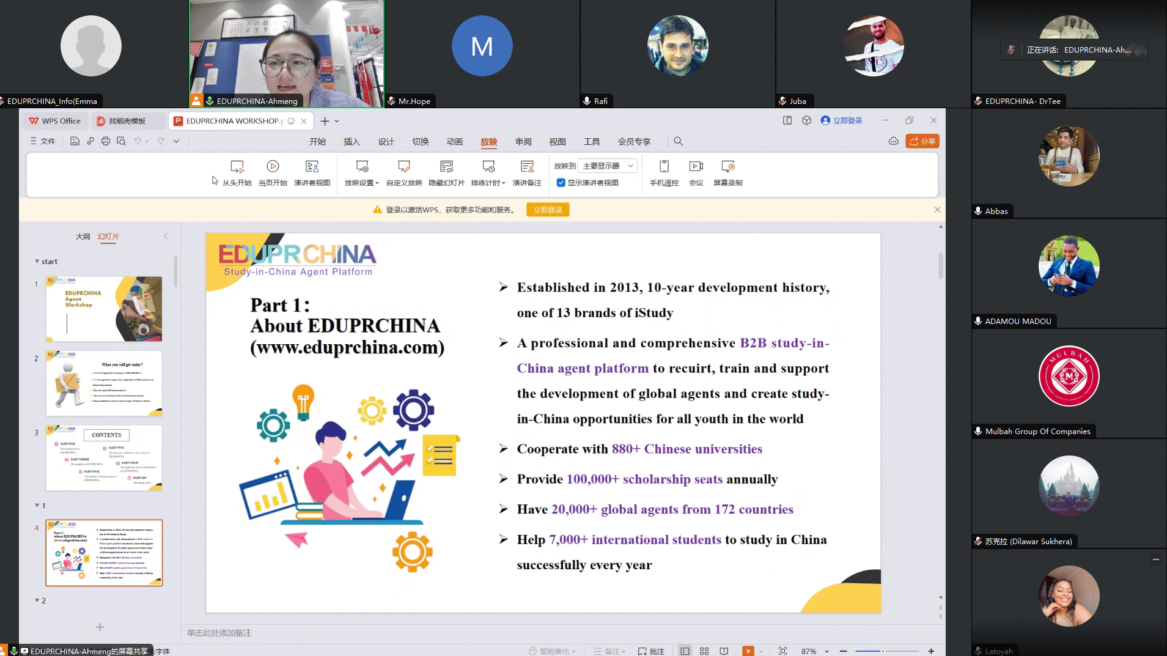Click muted mic icon next to Juba

(782, 101)
